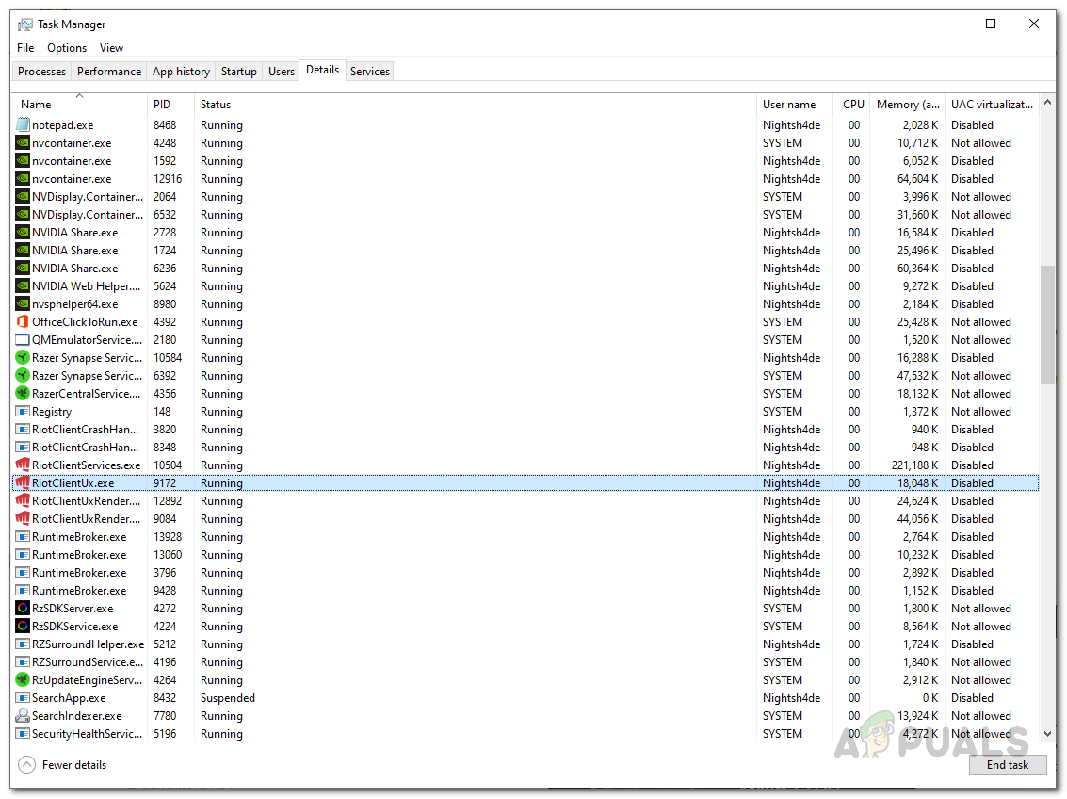Click the QMEmulatorService icon
The image size is (1067, 799).
(x=23, y=340)
